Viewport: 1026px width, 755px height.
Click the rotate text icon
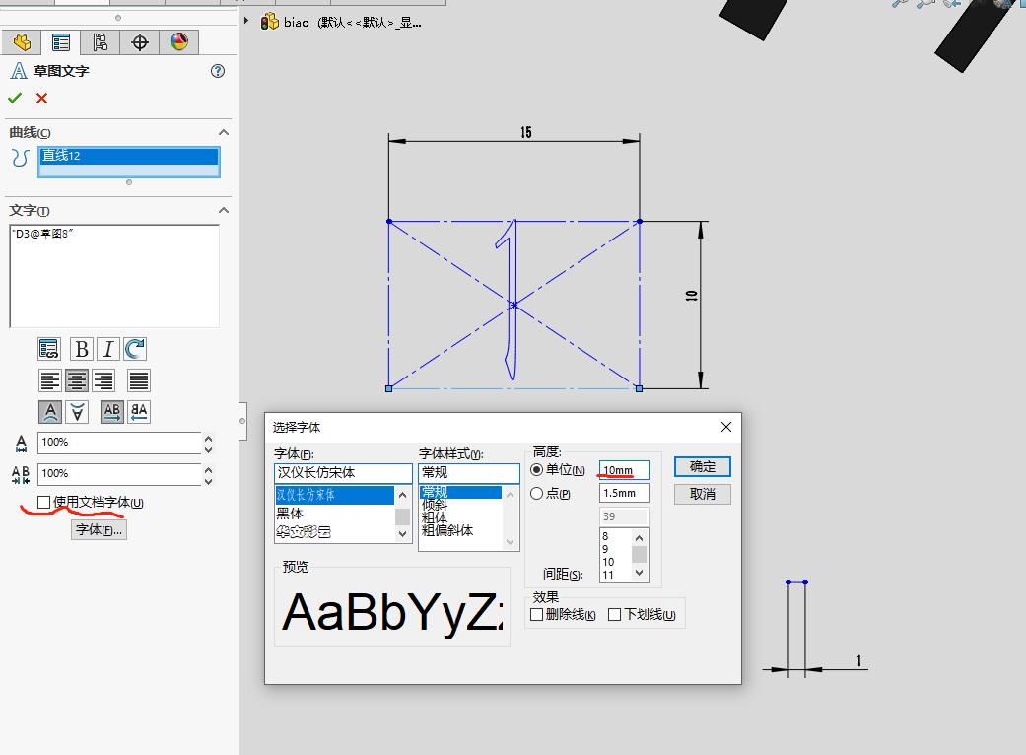pos(135,348)
